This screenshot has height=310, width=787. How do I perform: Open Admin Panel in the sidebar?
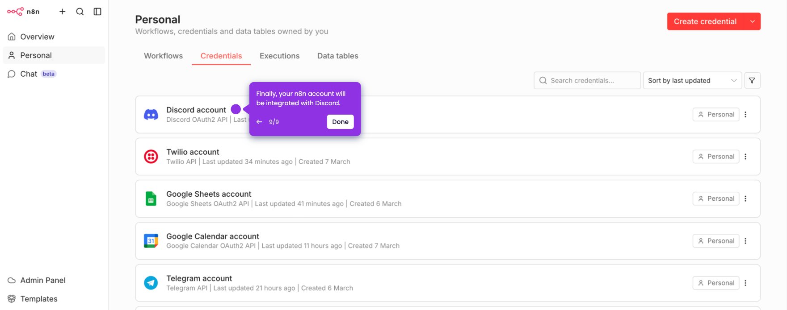tap(54, 280)
